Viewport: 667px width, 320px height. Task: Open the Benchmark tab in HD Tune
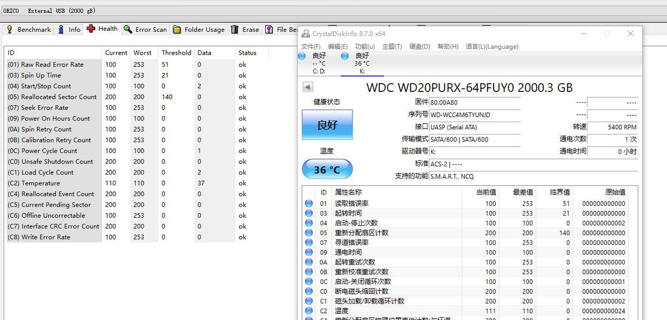pos(29,29)
